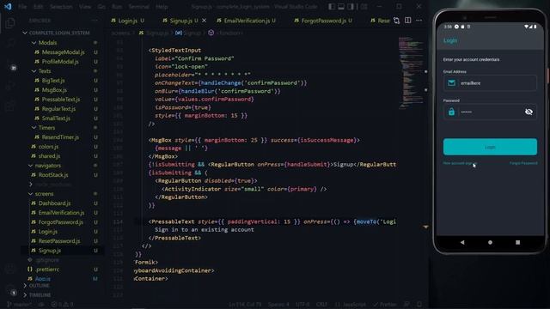Customize layout icon in title bar
Viewport: 550px width, 309px height.
click(364, 7)
